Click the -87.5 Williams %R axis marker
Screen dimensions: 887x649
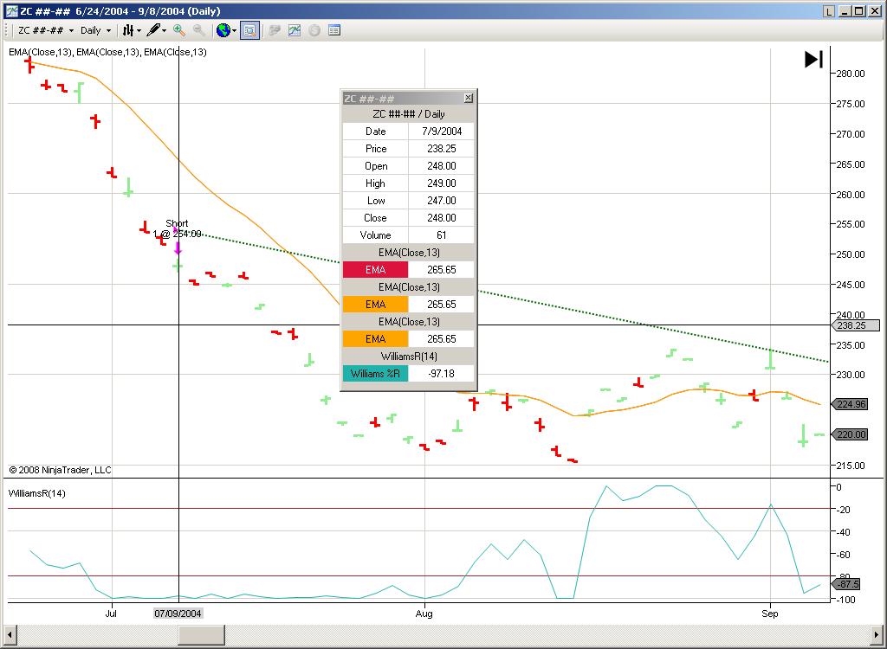[x=846, y=584]
